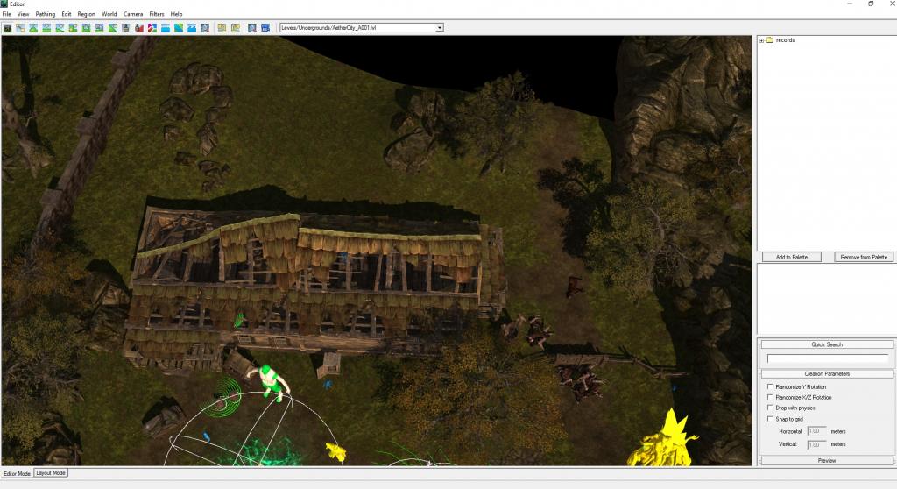Switch to the Editor Mode tab

coord(17,473)
